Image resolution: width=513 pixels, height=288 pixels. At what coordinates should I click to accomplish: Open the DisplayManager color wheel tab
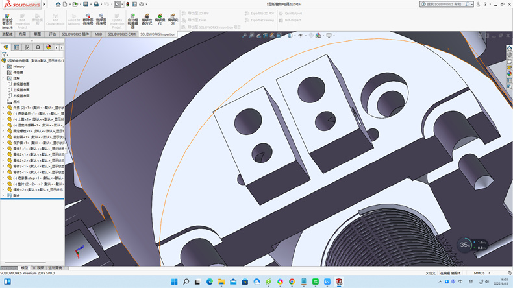pos(48,47)
